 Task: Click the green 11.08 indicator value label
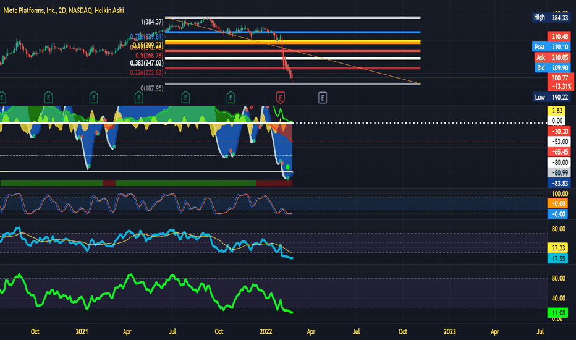pos(557,313)
